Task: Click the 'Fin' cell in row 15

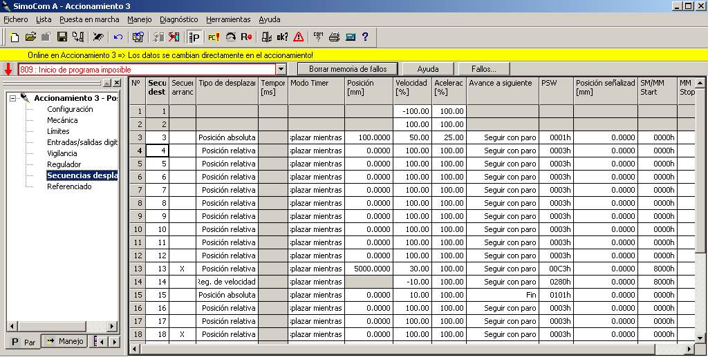Action: (503, 295)
